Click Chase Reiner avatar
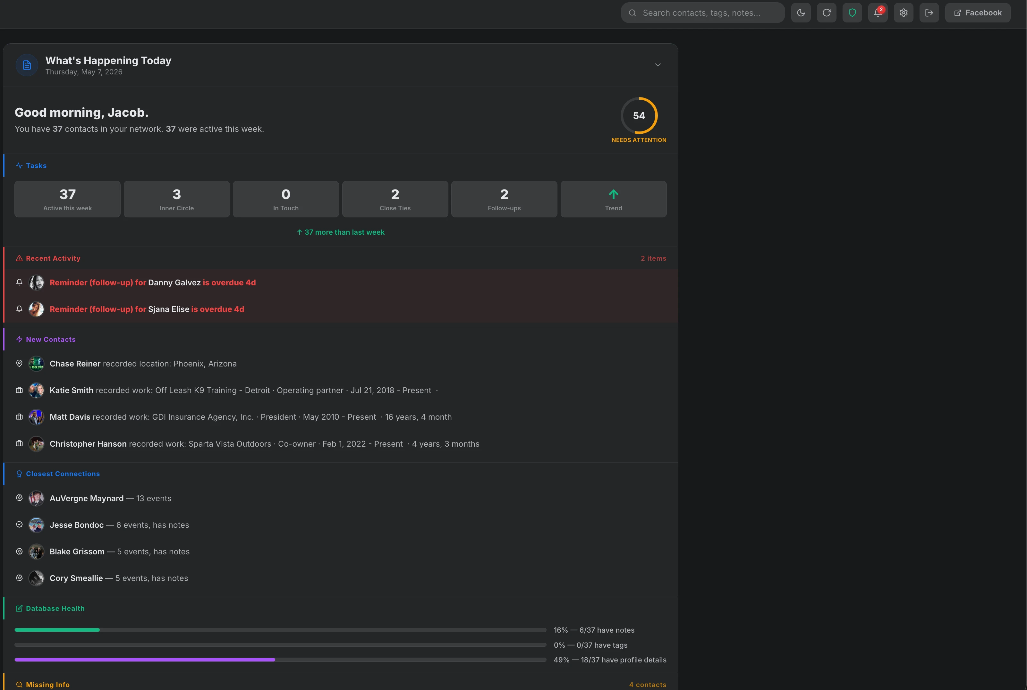The width and height of the screenshot is (1027, 690). click(x=36, y=364)
